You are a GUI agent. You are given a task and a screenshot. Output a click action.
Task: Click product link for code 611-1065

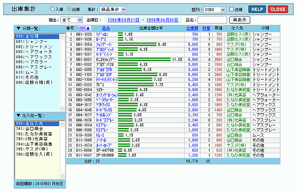pyautogui.click(x=101, y=140)
